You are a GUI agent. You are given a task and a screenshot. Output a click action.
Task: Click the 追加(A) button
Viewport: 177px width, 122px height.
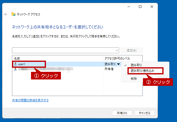point(132,50)
